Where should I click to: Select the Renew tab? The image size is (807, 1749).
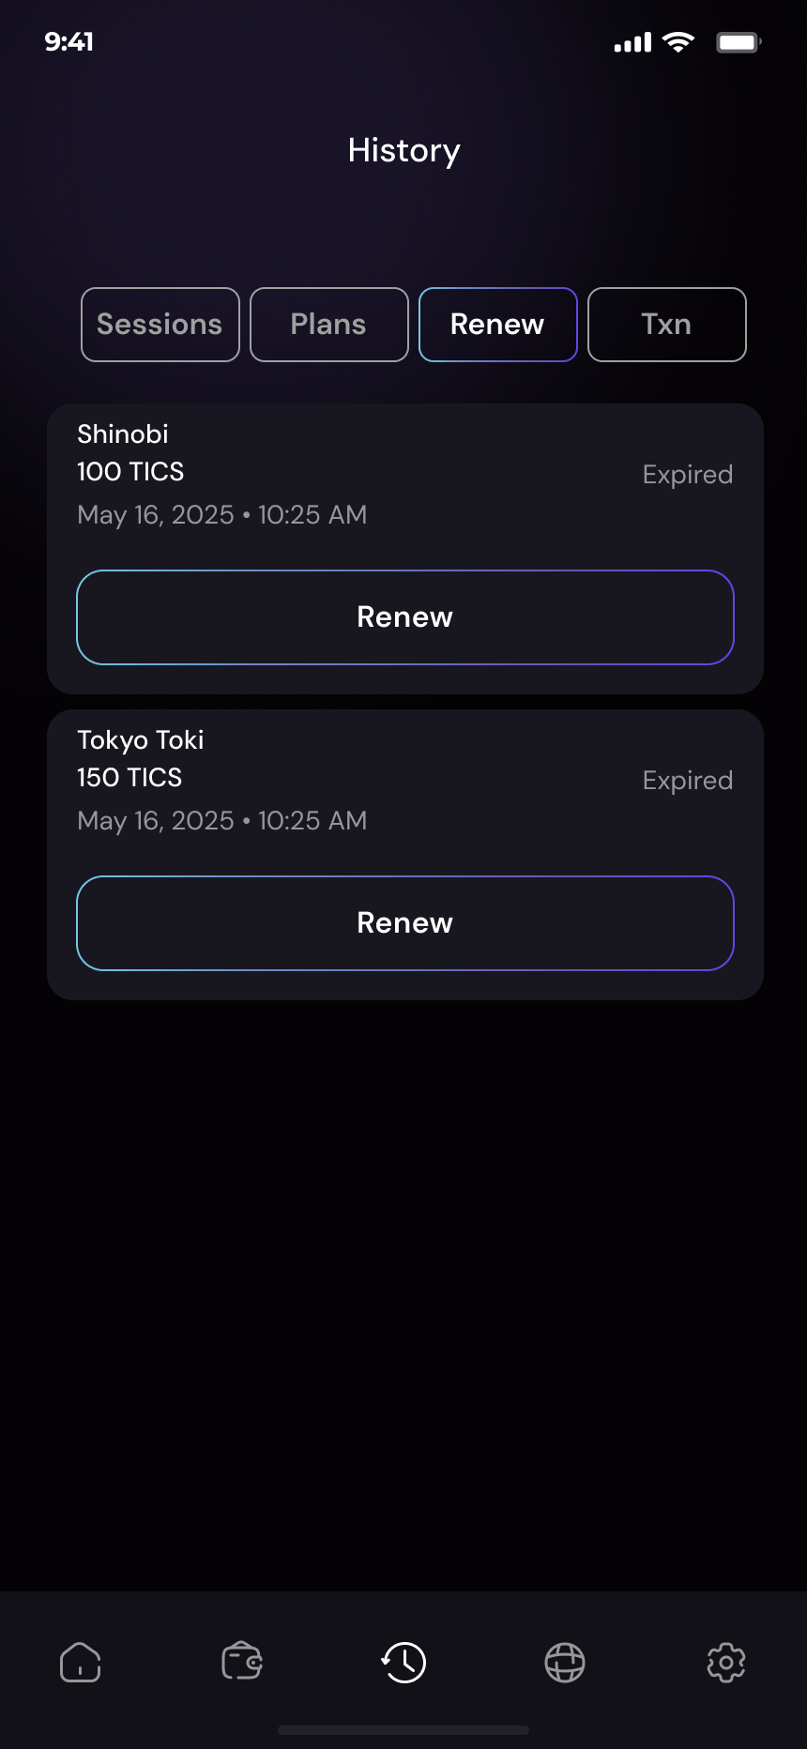pos(497,325)
